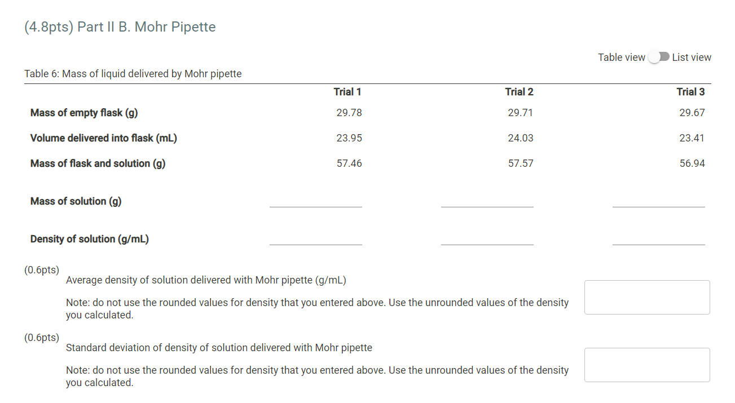The height and width of the screenshot is (403, 735).
Task: Select the Density of solution field for Trial 2
Action: coord(487,242)
